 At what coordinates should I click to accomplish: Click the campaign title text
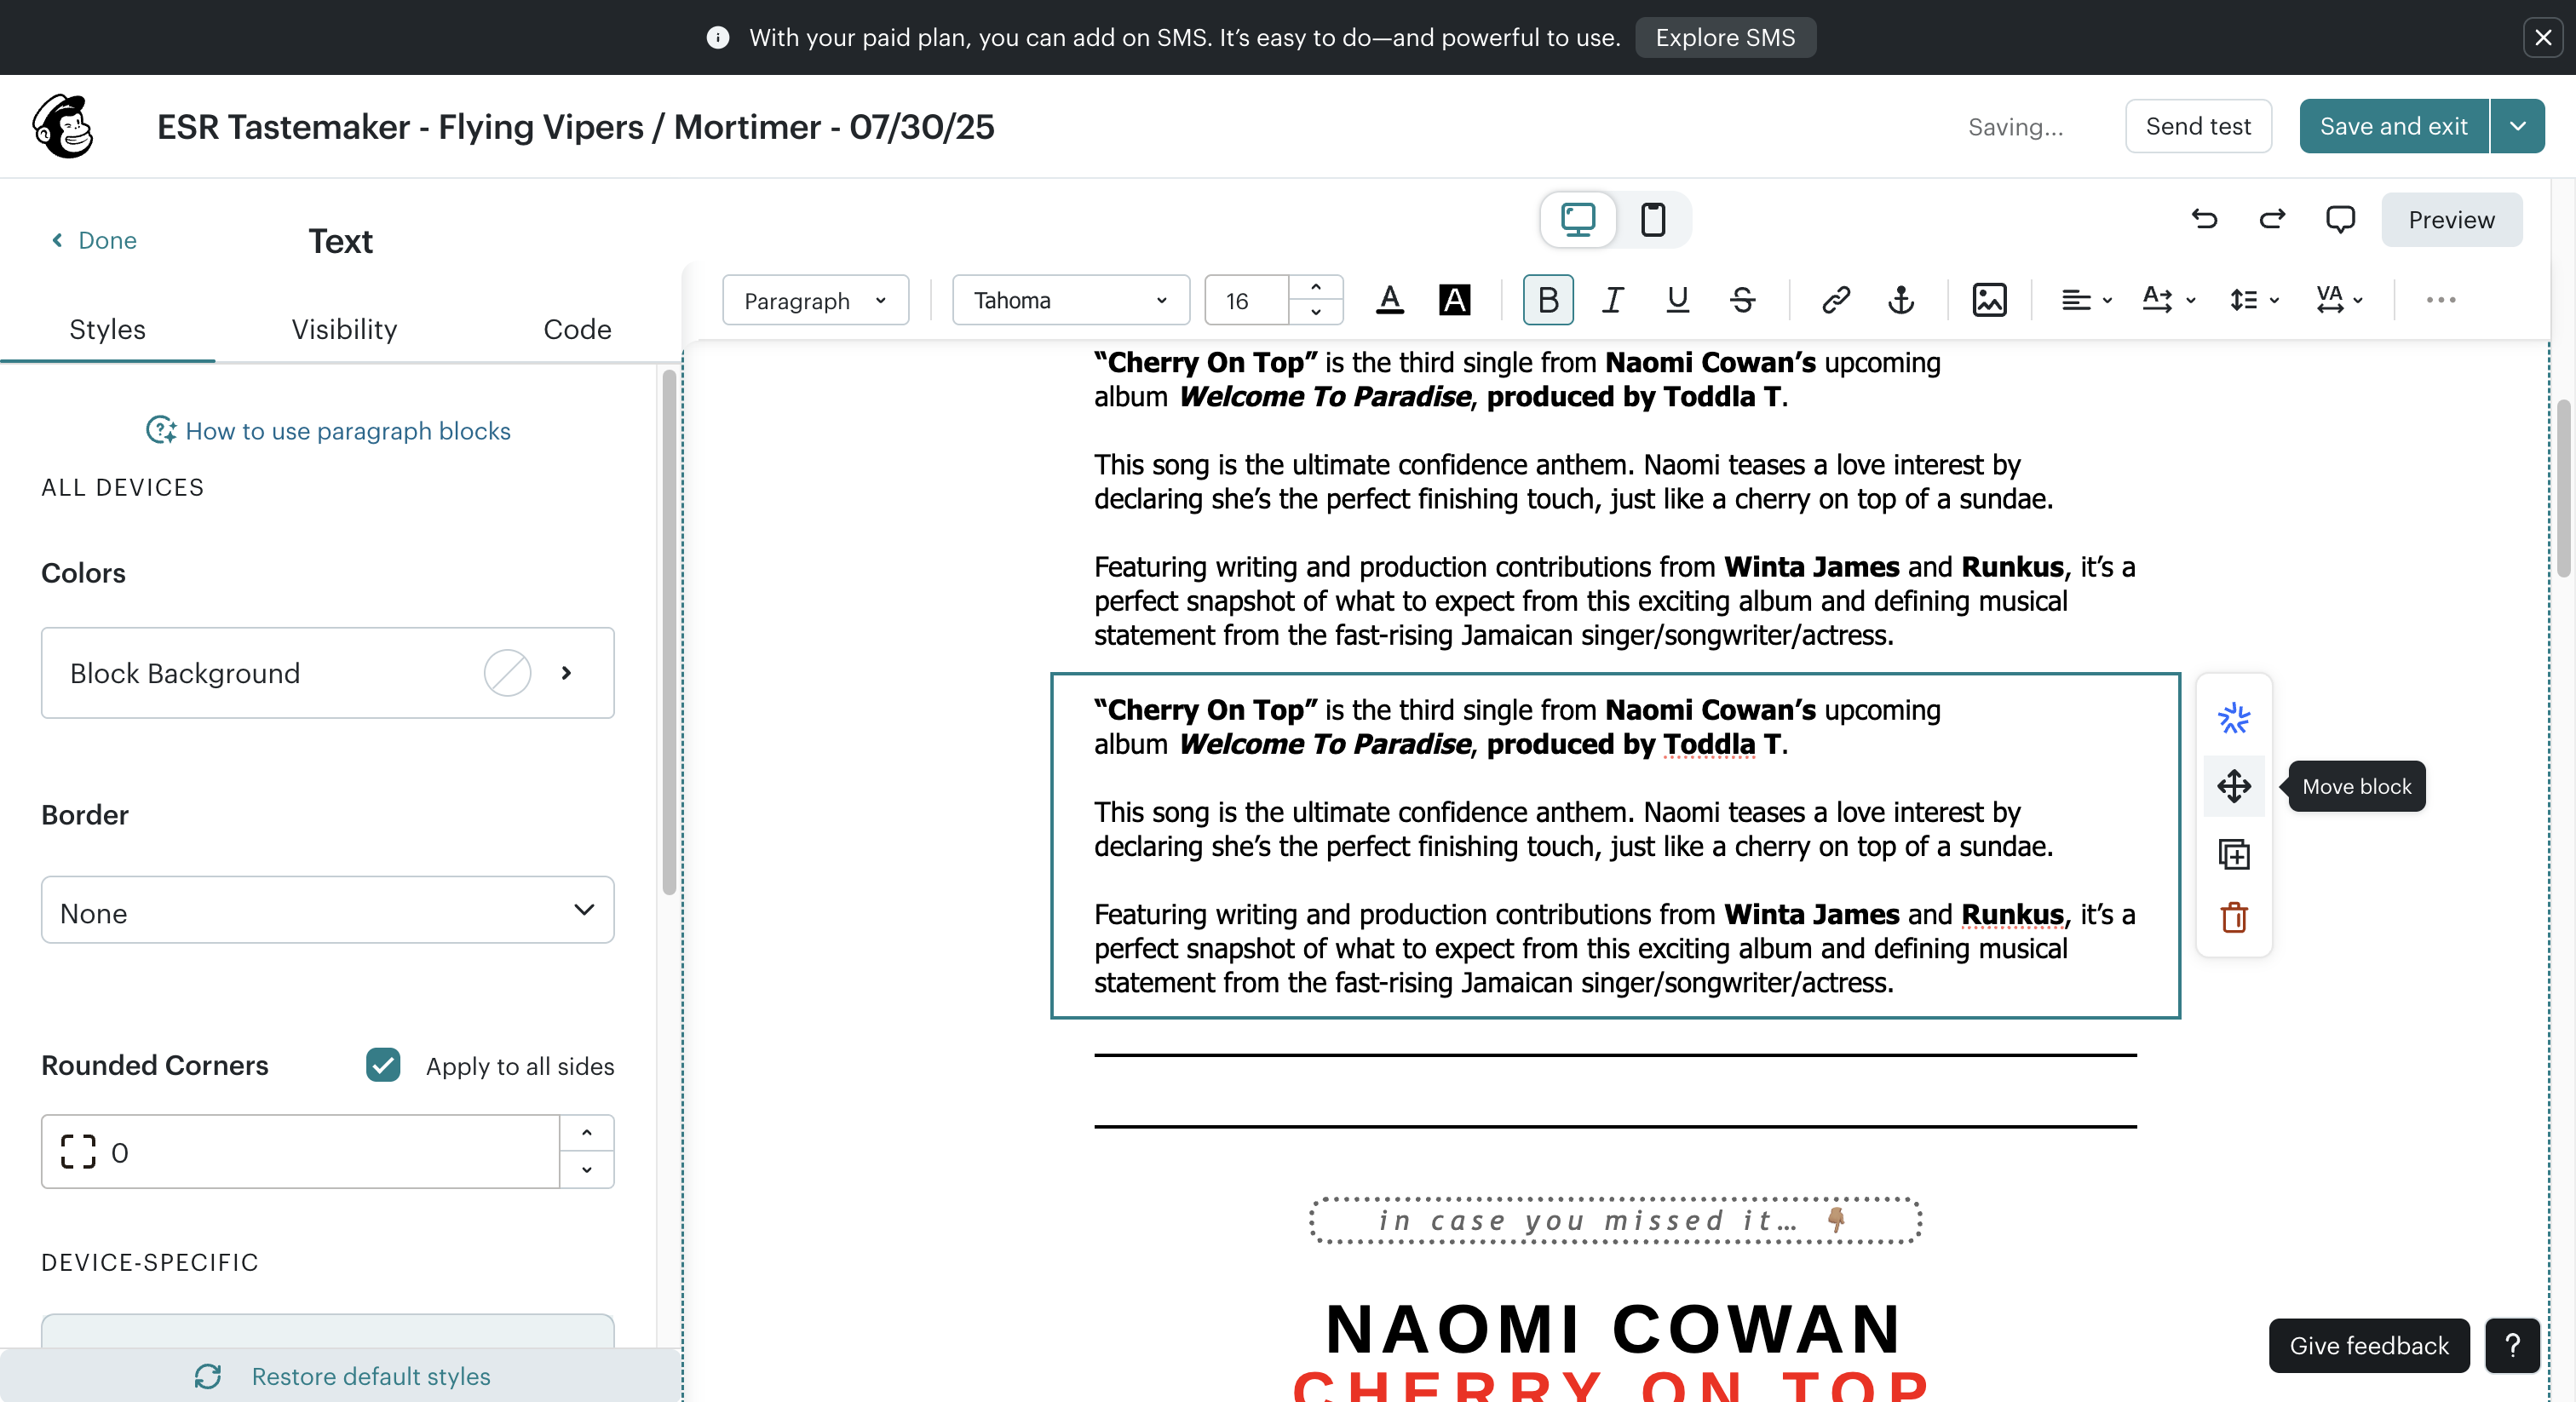pyautogui.click(x=576, y=127)
